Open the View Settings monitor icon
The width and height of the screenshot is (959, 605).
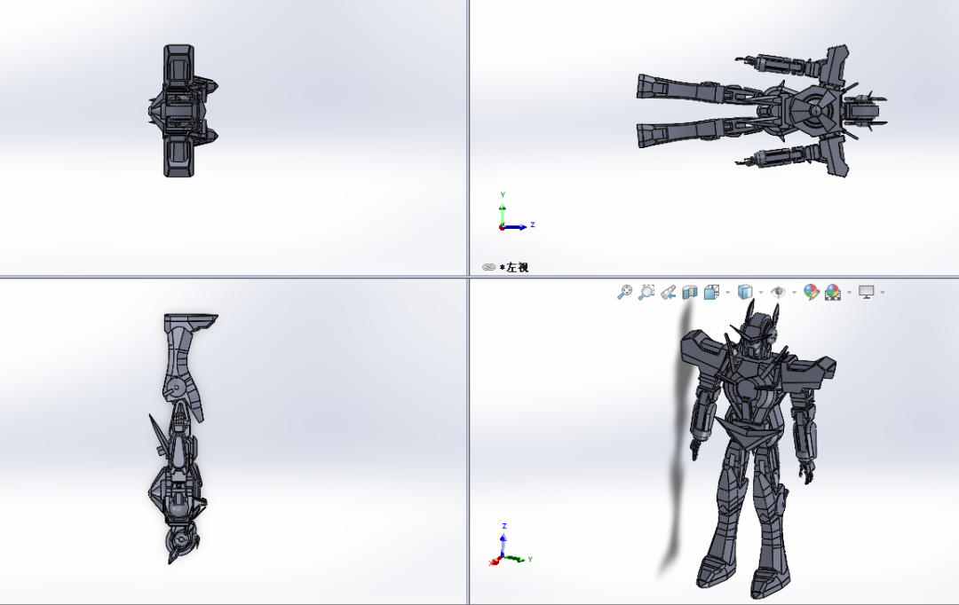(866, 292)
